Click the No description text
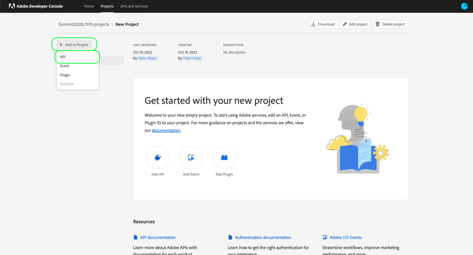This screenshot has width=473, height=255. (x=234, y=52)
